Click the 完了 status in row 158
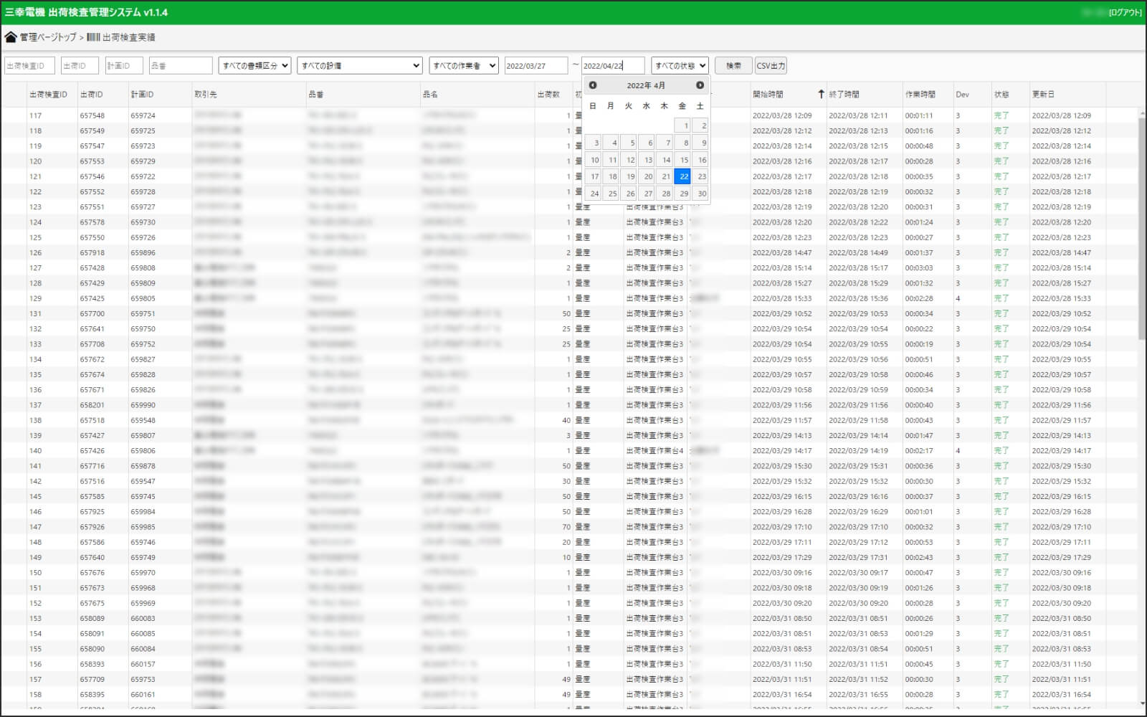The image size is (1147, 717). pyautogui.click(x=1001, y=694)
